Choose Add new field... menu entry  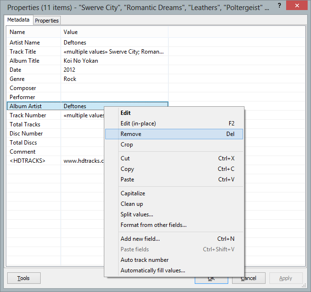pos(174,239)
